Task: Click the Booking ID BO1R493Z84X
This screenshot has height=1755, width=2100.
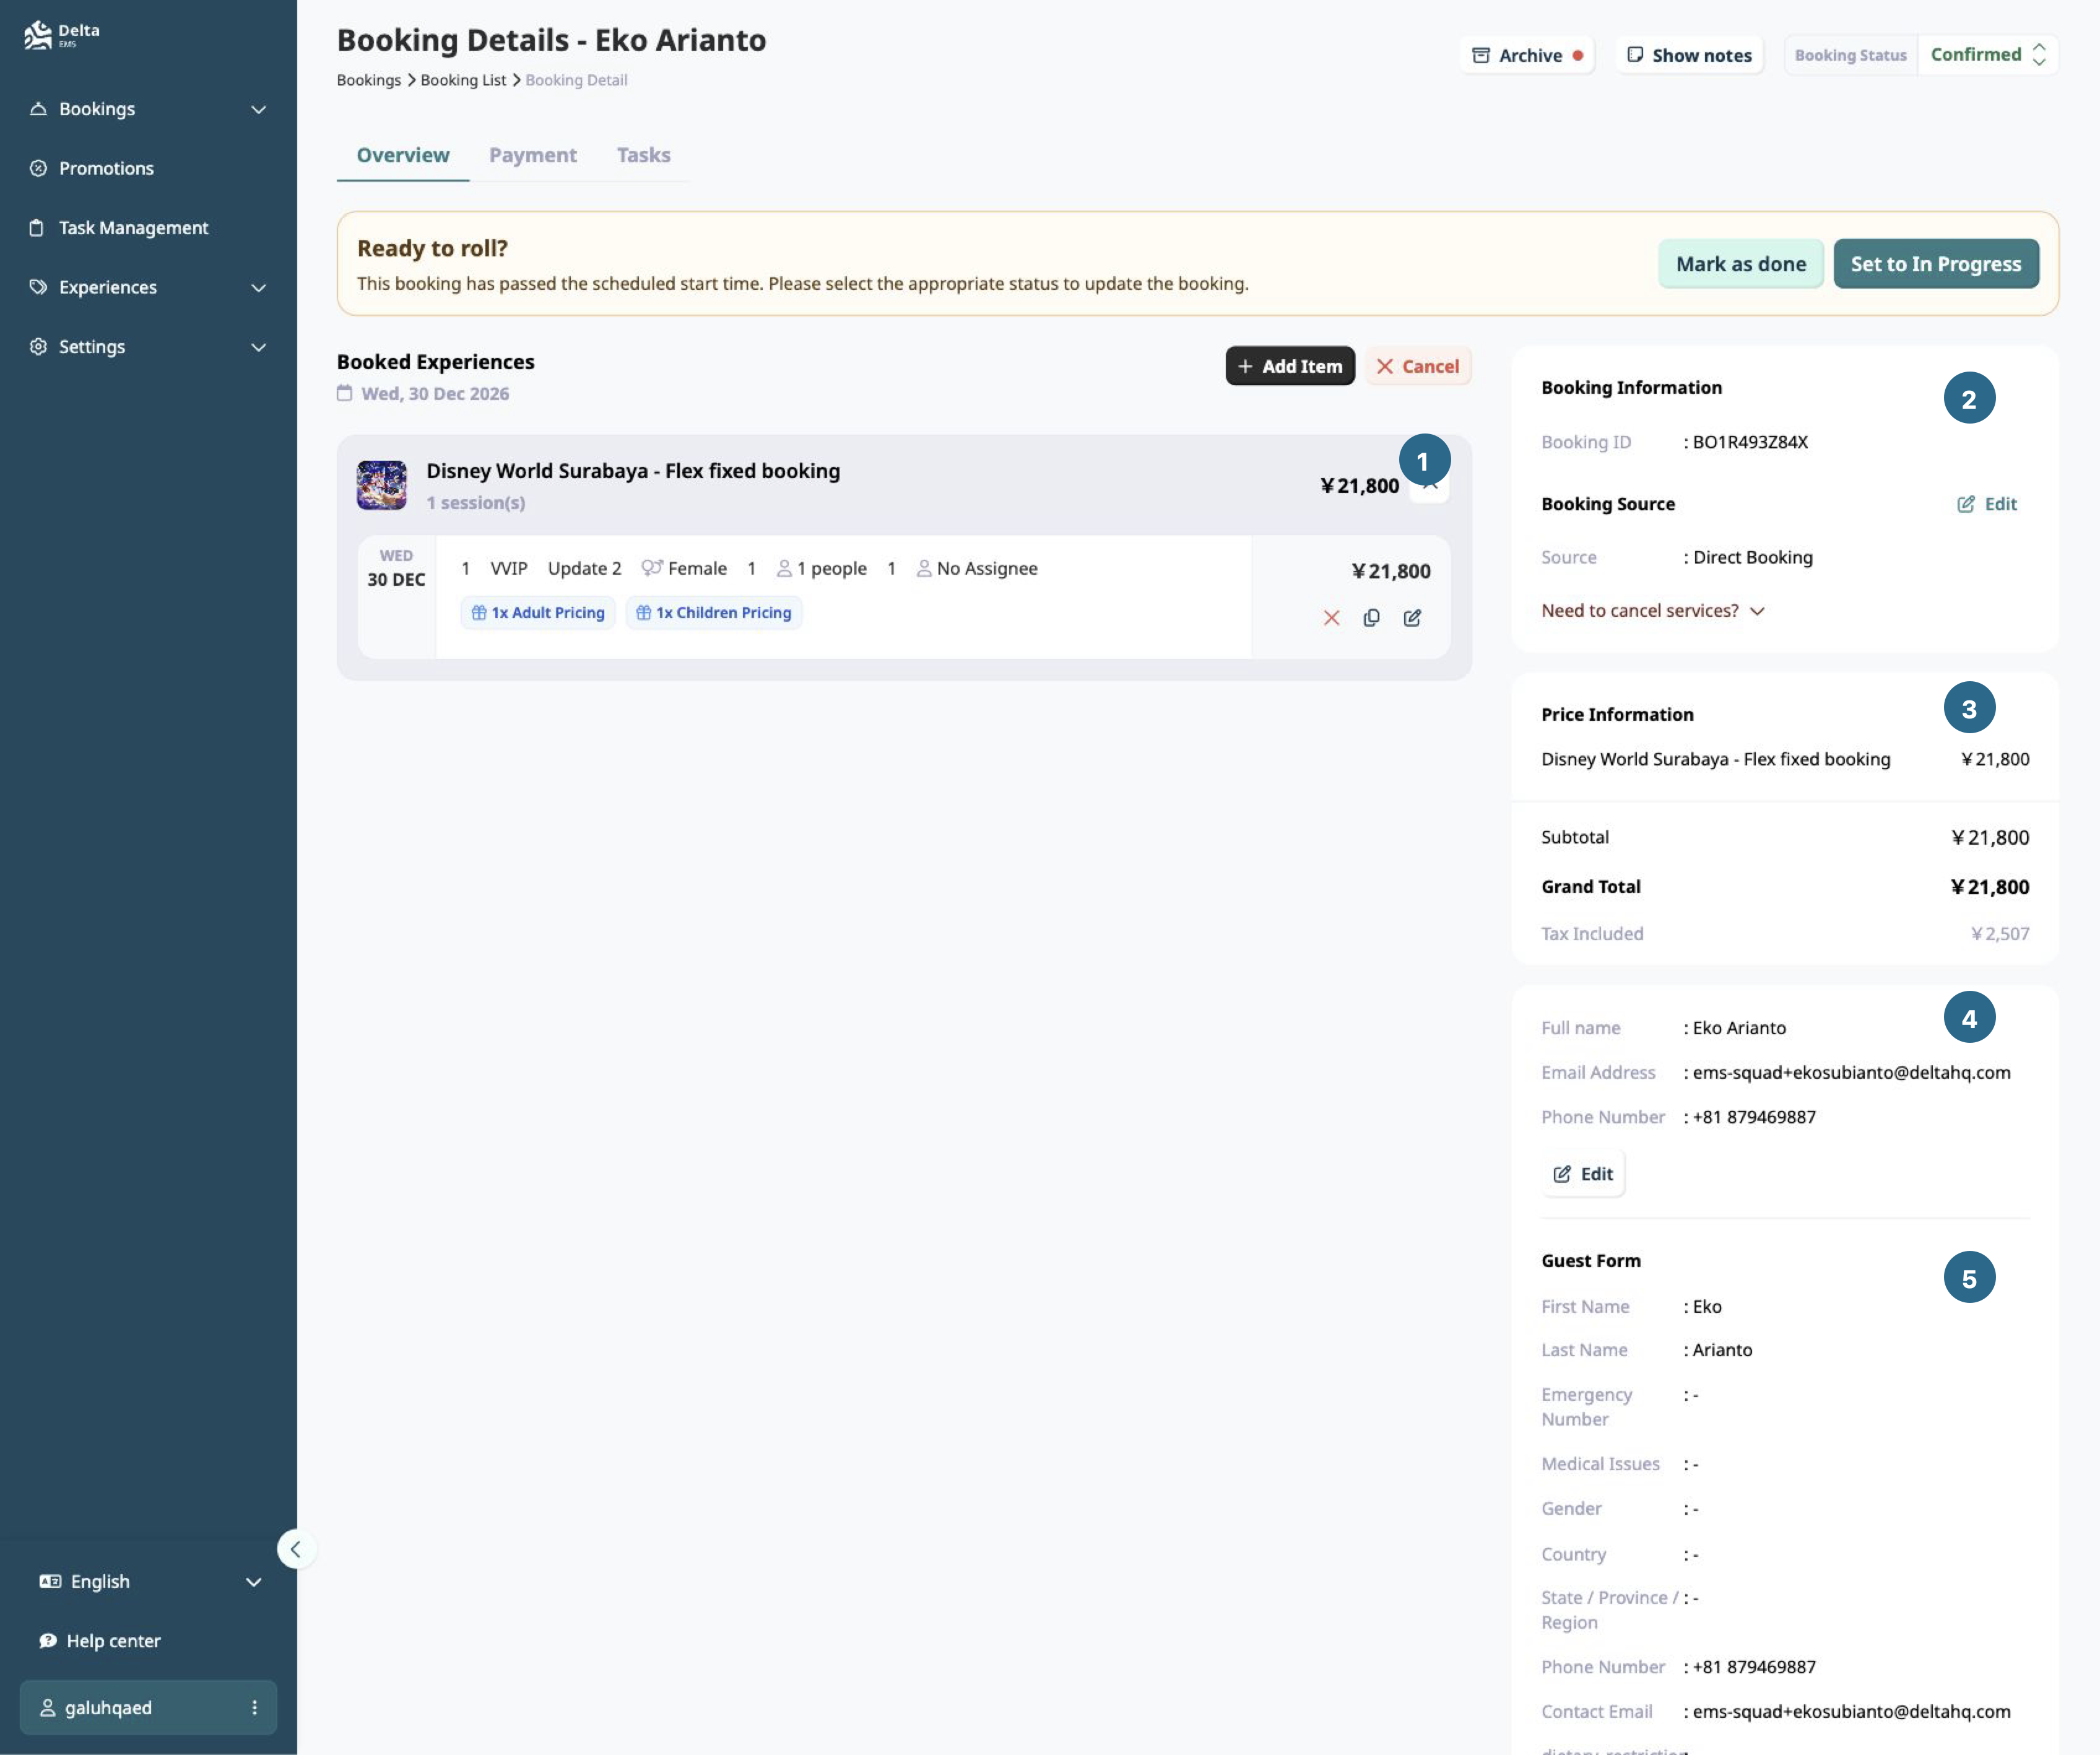Action: [x=1750, y=442]
